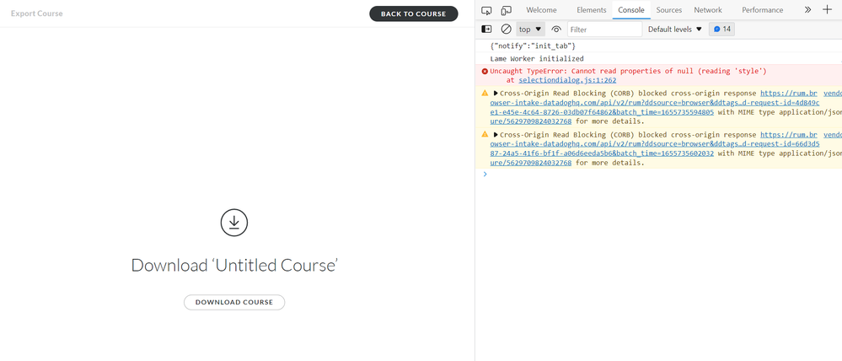Click the circular download arrow icon
Screen dimensions: 842x361
(x=234, y=223)
